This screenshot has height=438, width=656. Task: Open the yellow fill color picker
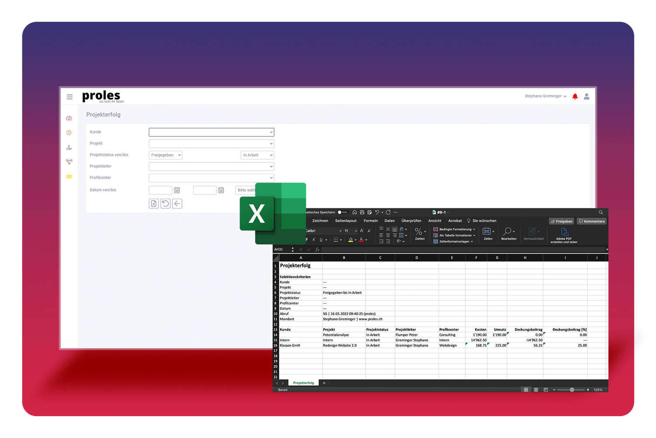(356, 240)
